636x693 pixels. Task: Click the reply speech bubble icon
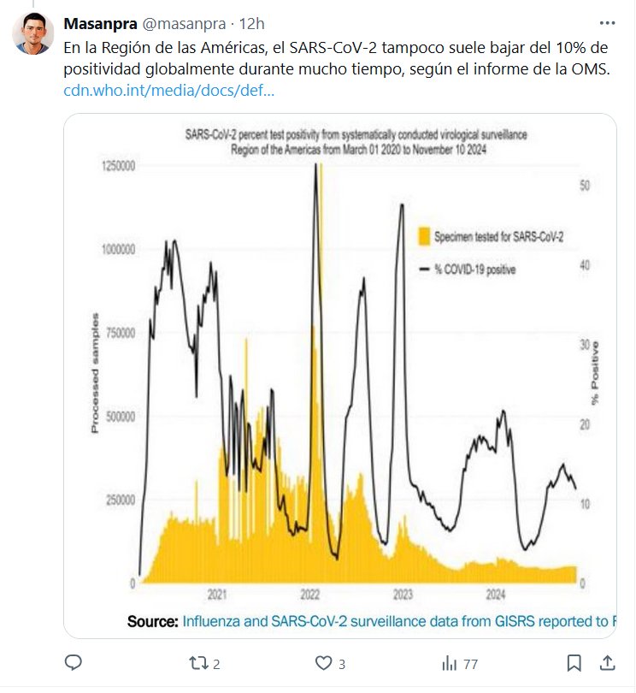(74, 663)
